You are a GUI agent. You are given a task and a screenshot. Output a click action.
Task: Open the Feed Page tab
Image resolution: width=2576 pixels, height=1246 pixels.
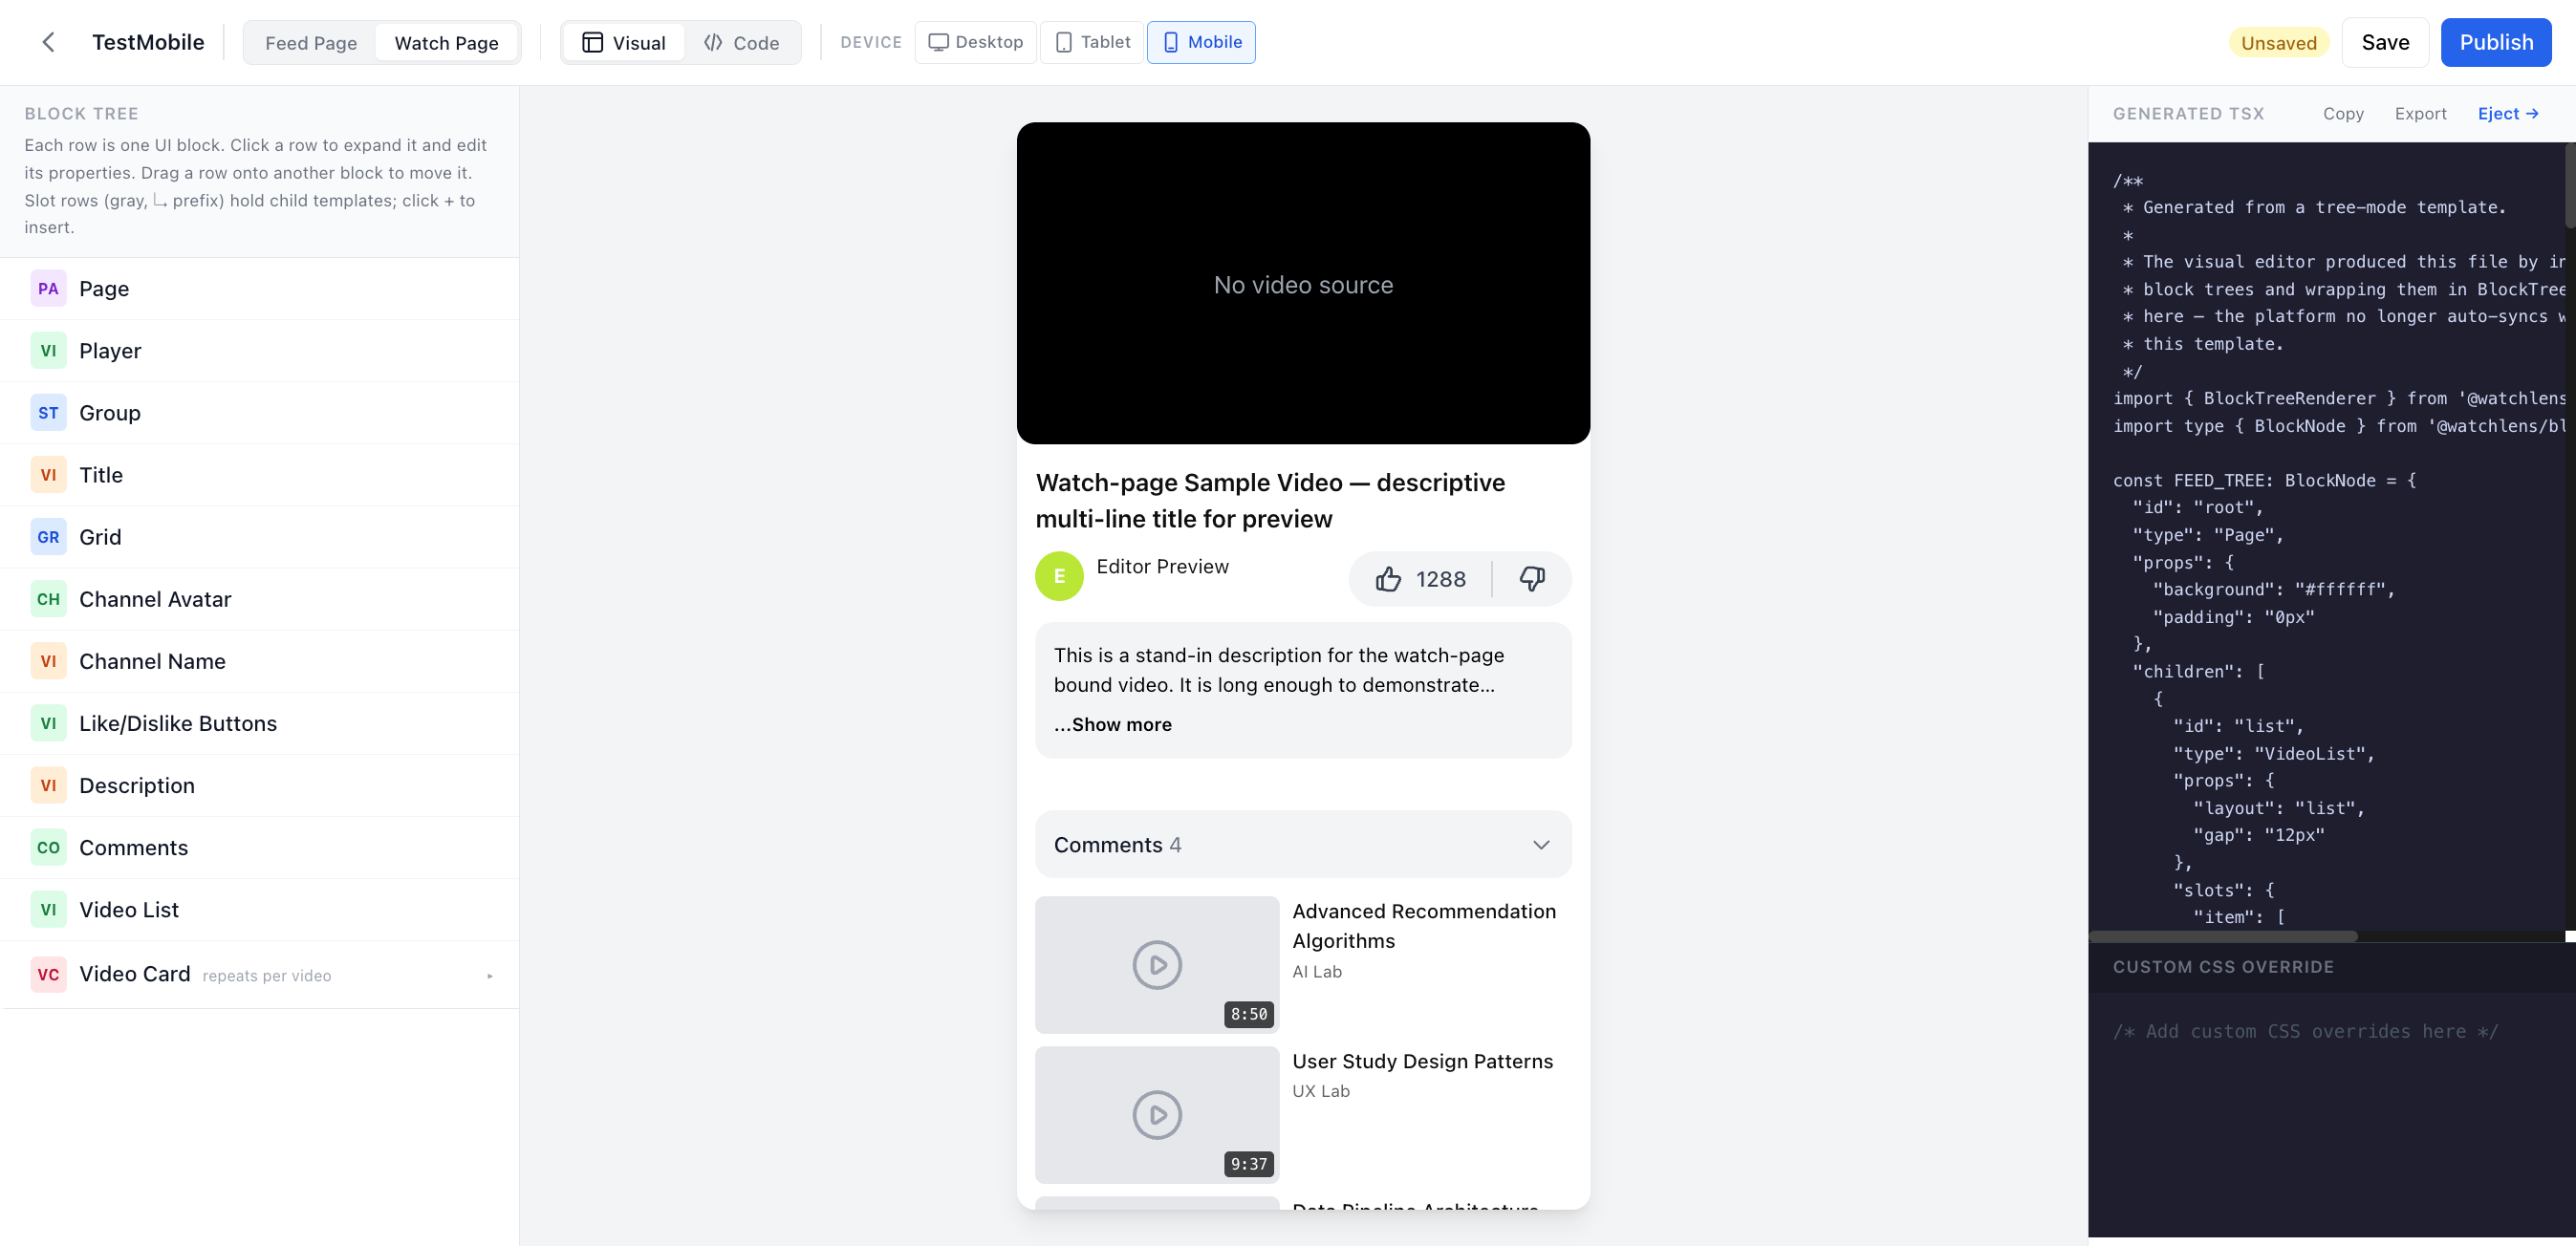(x=311, y=43)
